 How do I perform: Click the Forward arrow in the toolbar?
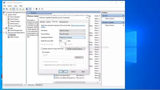(7, 9)
